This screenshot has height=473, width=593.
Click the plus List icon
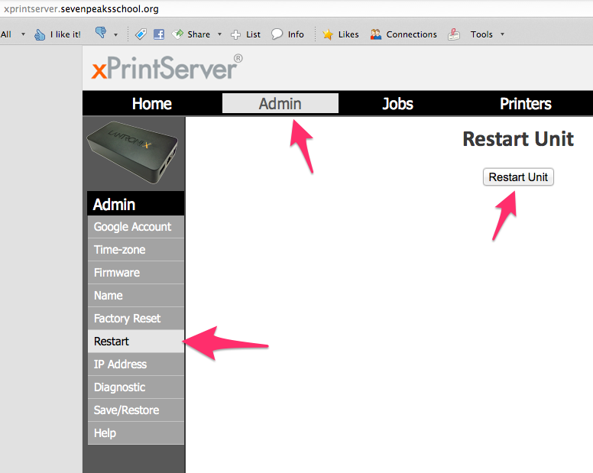pyautogui.click(x=235, y=35)
